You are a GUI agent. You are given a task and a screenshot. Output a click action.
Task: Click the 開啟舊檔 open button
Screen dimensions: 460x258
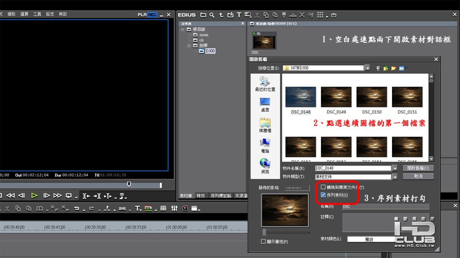pyautogui.click(x=418, y=168)
